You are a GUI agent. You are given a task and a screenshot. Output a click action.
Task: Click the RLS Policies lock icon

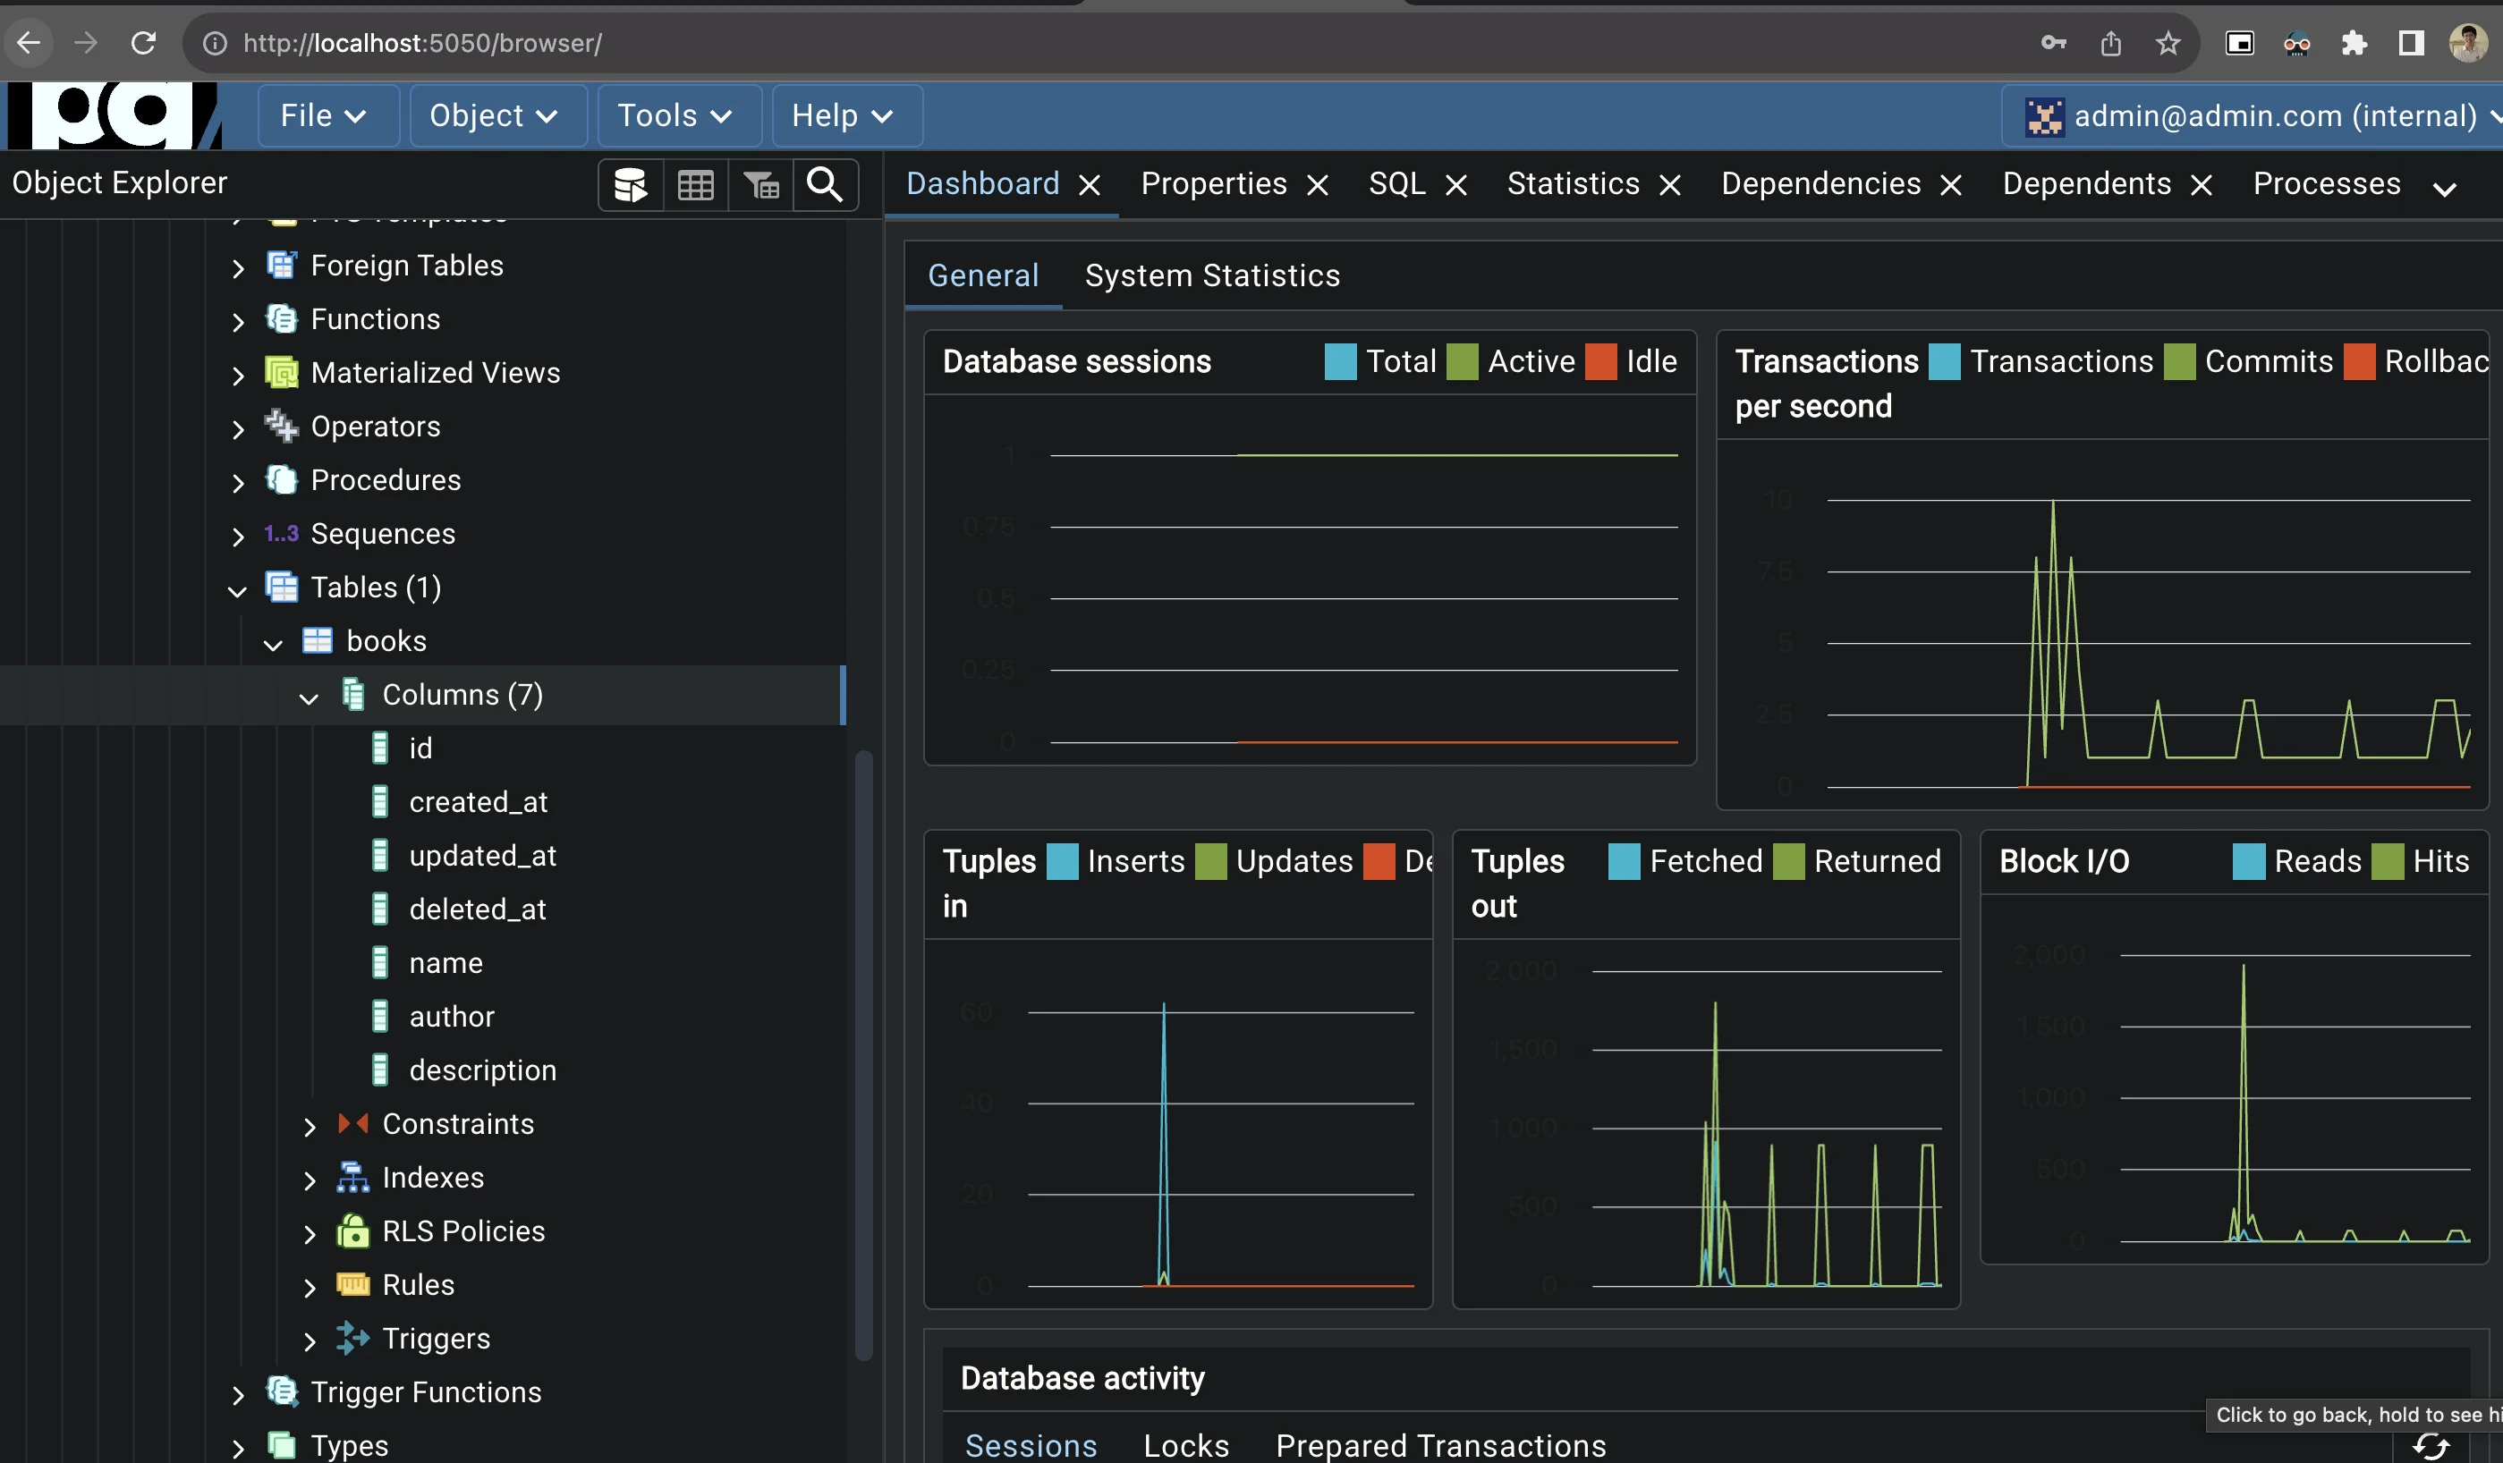pyautogui.click(x=353, y=1230)
